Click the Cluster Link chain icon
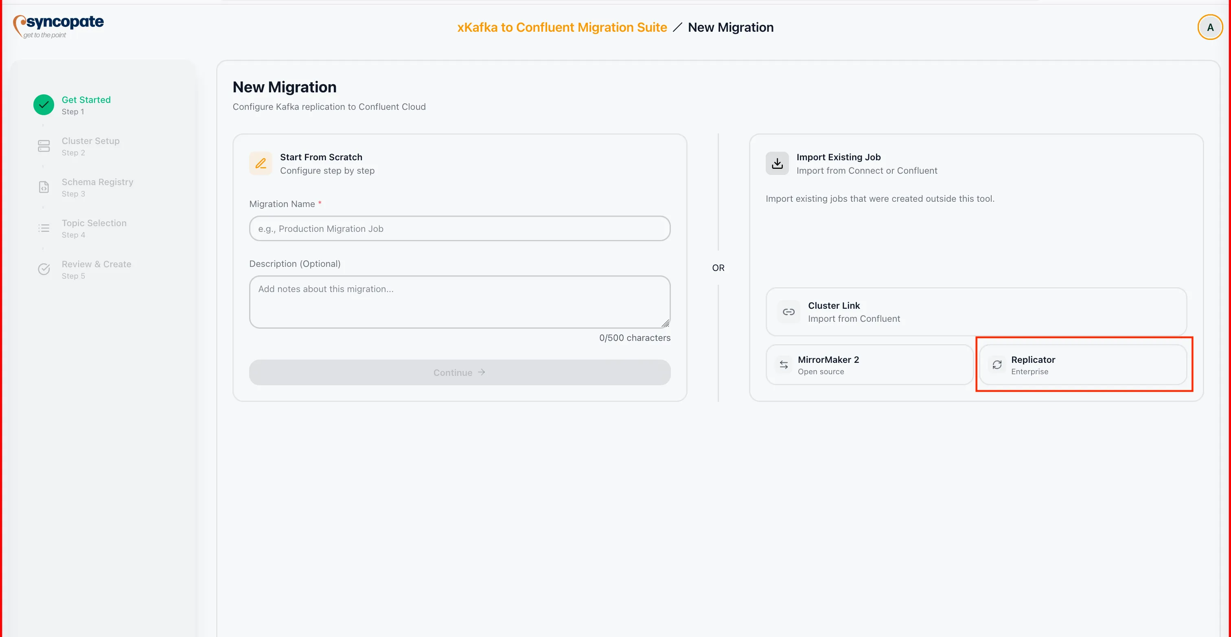Image resolution: width=1231 pixels, height=637 pixels. 789,311
